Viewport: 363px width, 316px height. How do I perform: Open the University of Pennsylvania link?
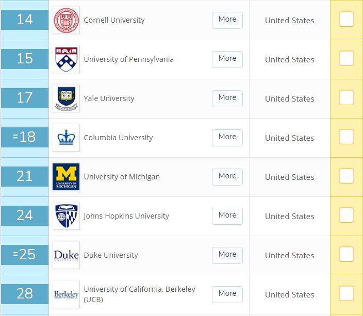pos(128,59)
